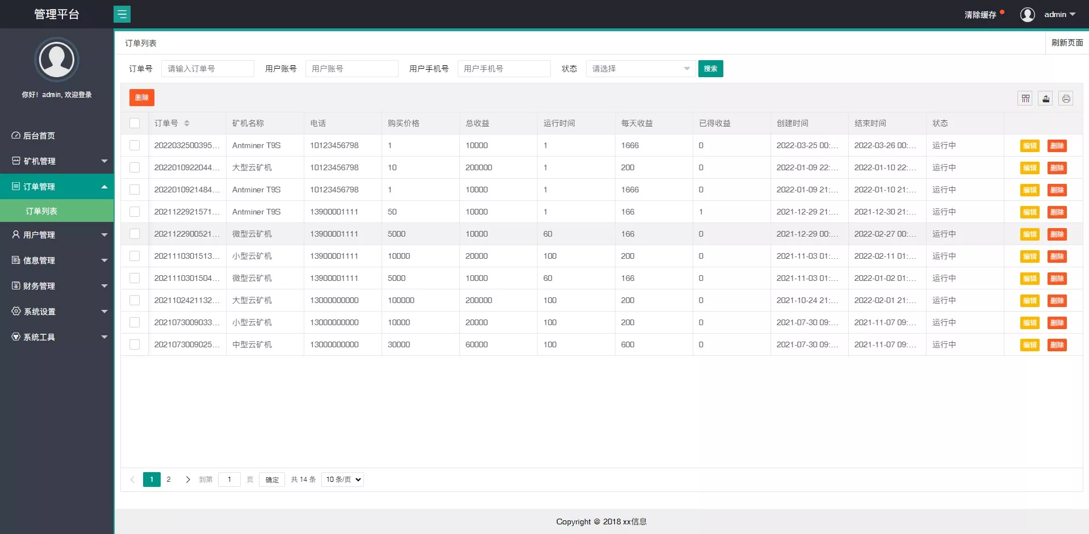Click the green 搜索 button

click(710, 69)
